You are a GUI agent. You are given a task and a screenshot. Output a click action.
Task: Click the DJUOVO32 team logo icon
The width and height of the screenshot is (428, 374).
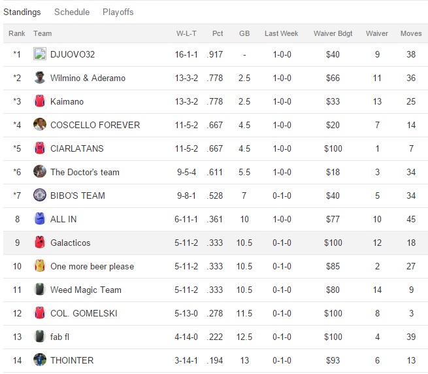click(x=40, y=54)
